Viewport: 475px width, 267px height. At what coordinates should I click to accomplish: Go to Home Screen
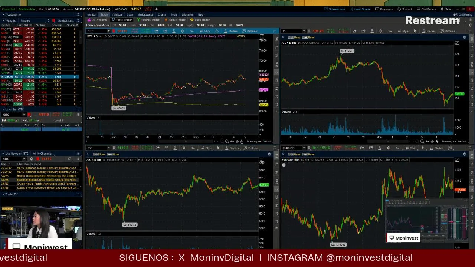[360, 9]
